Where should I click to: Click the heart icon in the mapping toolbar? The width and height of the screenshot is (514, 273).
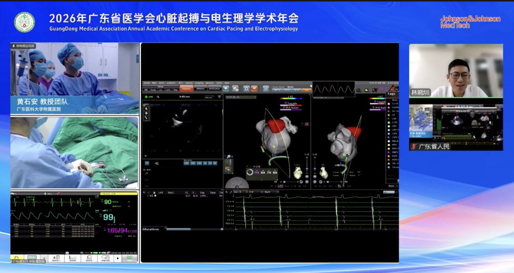click(x=226, y=88)
